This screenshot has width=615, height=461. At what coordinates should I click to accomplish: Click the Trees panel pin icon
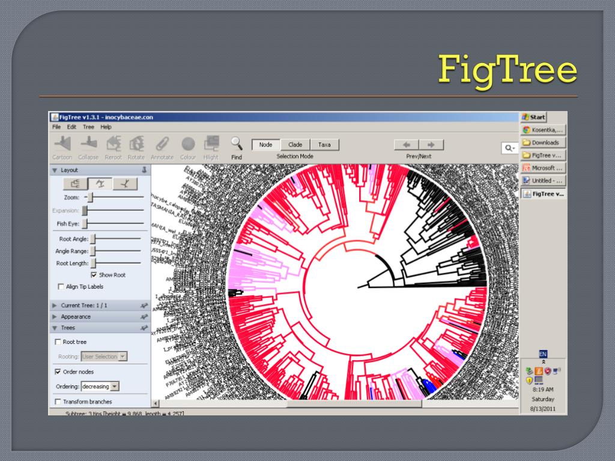pyautogui.click(x=144, y=328)
